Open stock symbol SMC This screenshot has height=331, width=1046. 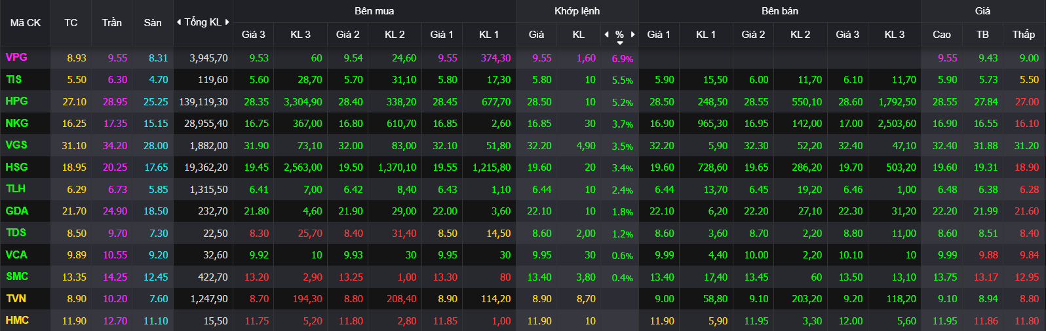(16, 277)
